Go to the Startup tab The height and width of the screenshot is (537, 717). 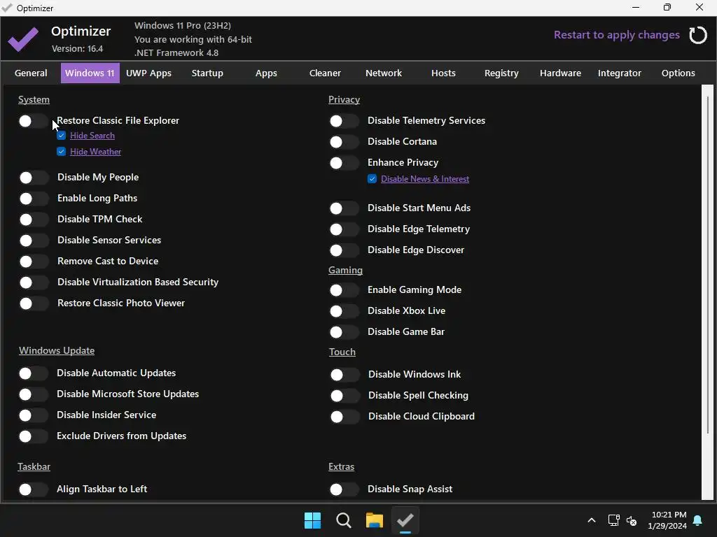(207, 73)
